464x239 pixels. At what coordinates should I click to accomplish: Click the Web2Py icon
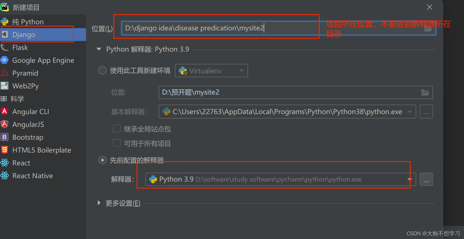tap(4, 86)
